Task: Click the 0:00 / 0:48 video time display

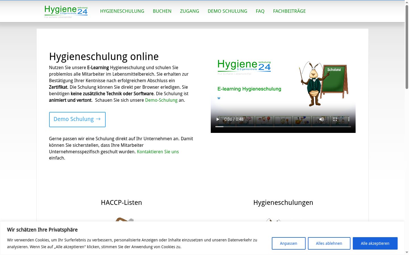Action: (x=234, y=119)
